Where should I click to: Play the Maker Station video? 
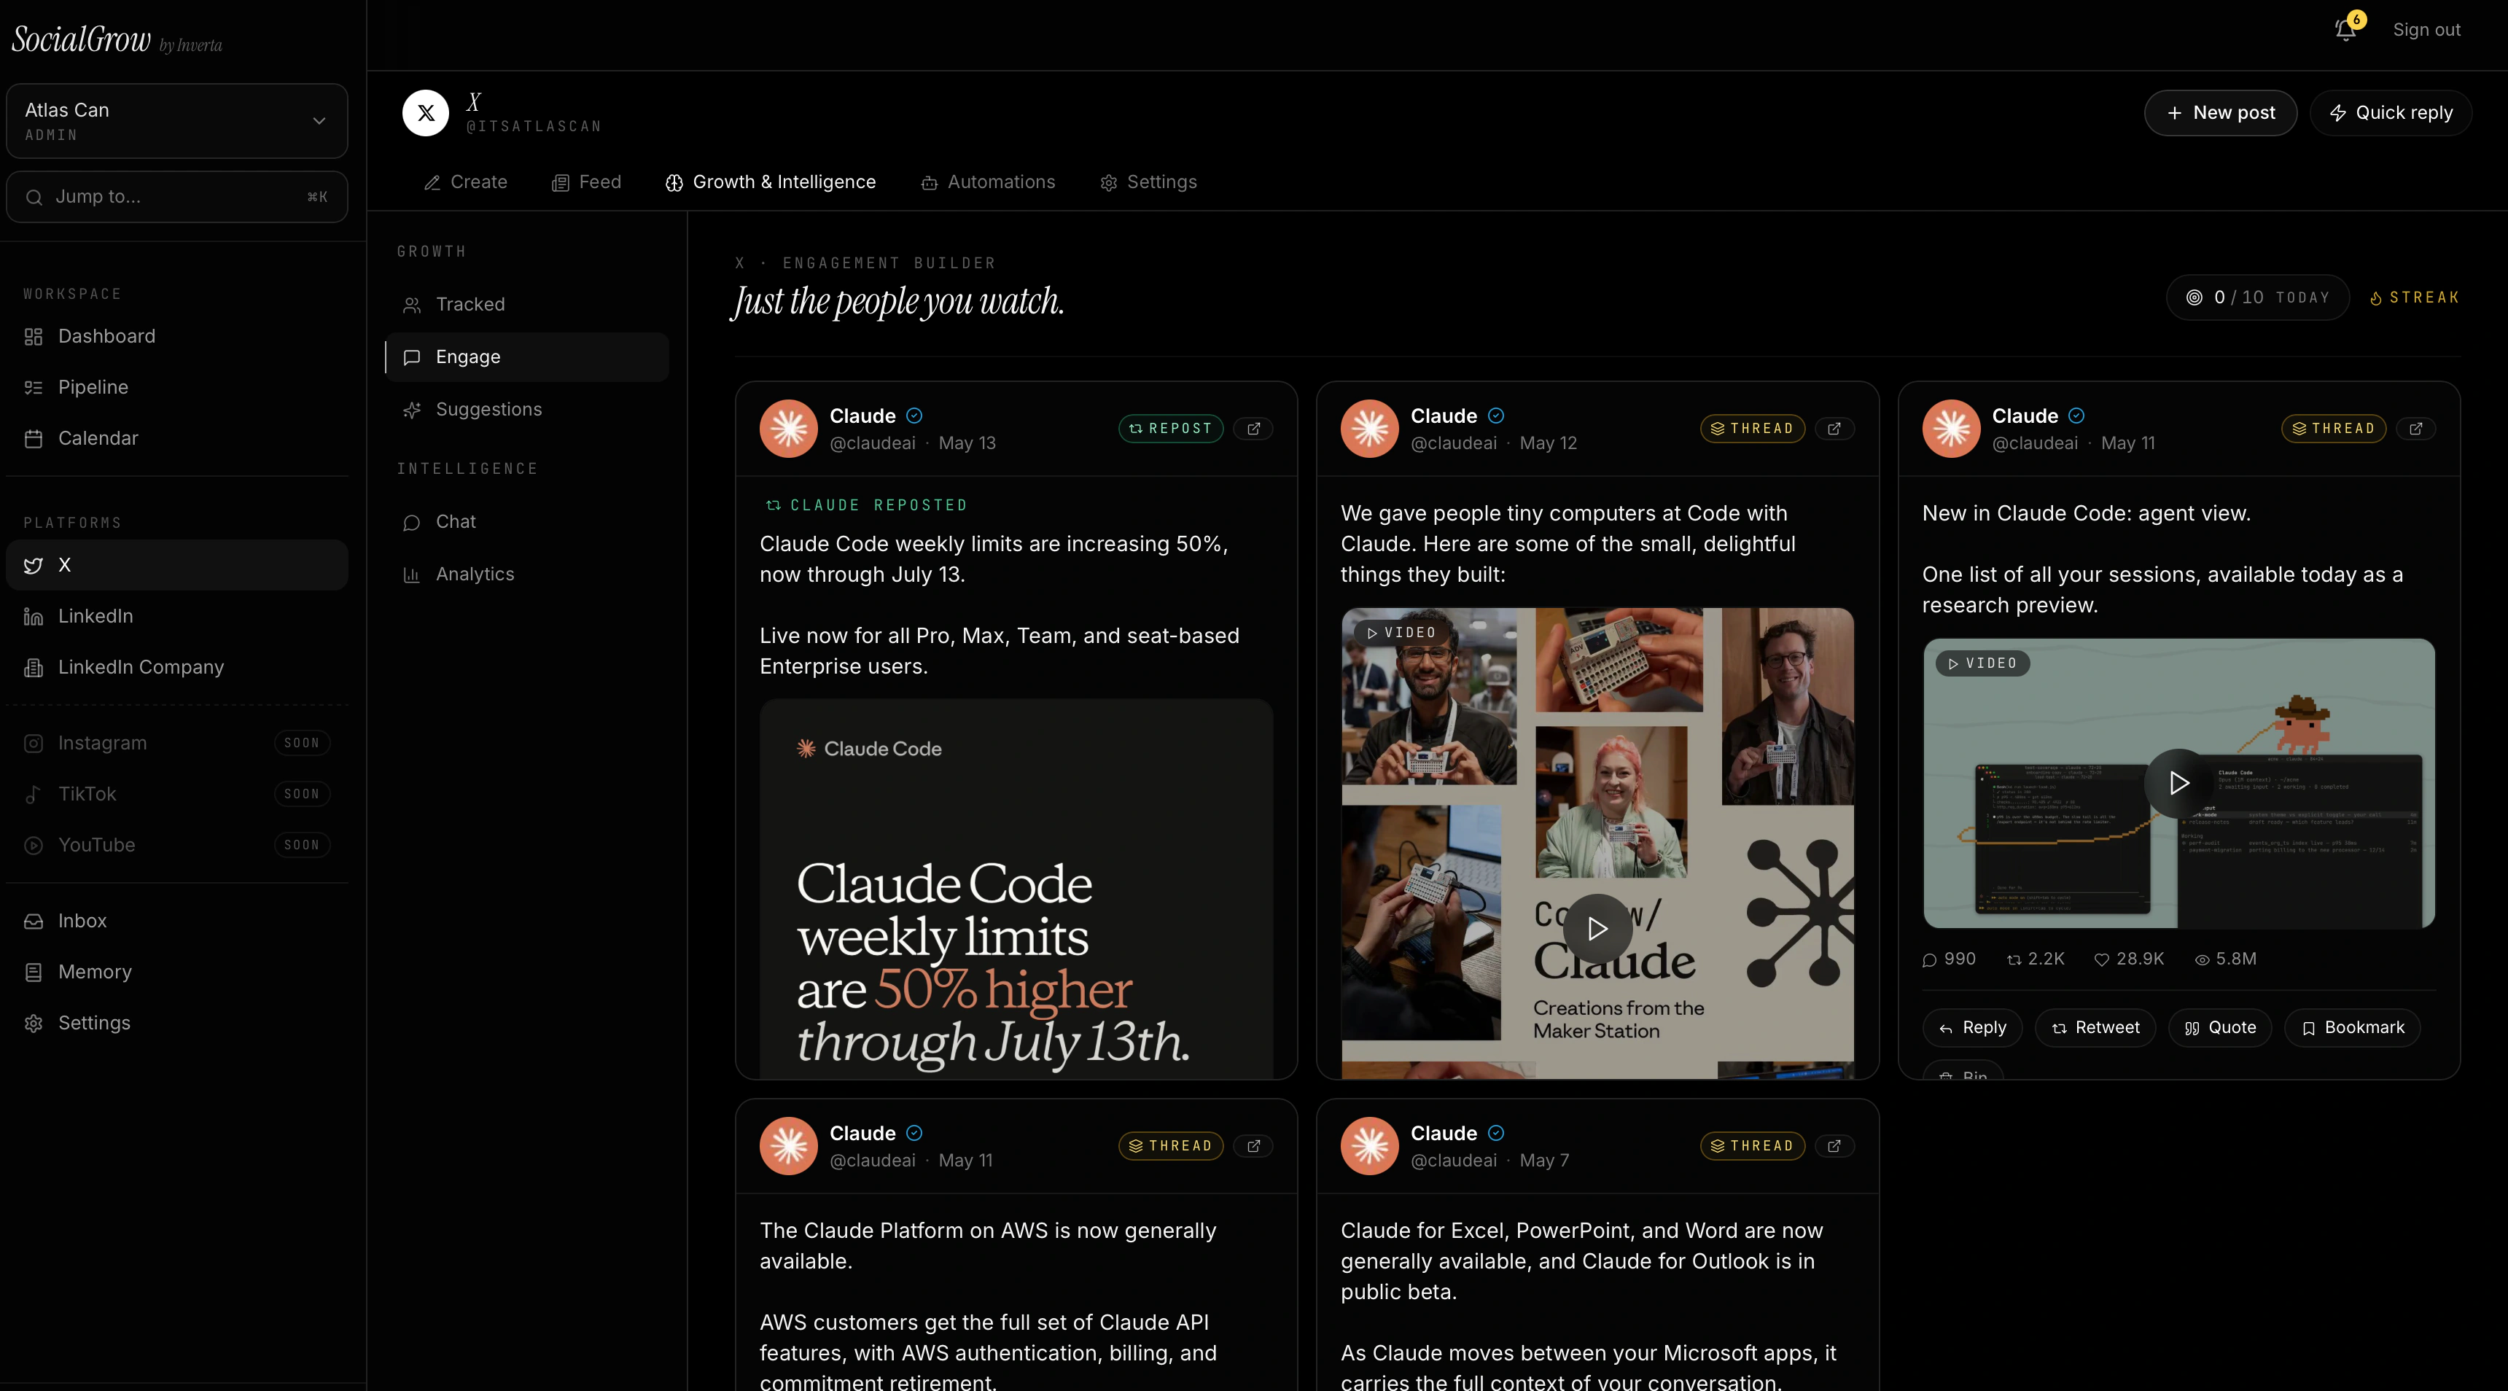[1597, 929]
